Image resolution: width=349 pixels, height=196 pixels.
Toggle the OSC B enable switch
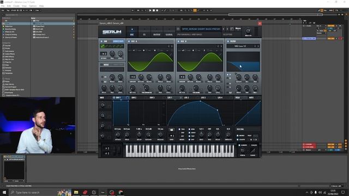click(x=178, y=41)
